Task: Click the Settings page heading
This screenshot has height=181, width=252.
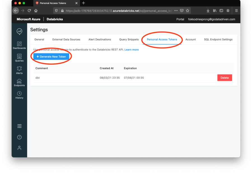Action: click(39, 30)
